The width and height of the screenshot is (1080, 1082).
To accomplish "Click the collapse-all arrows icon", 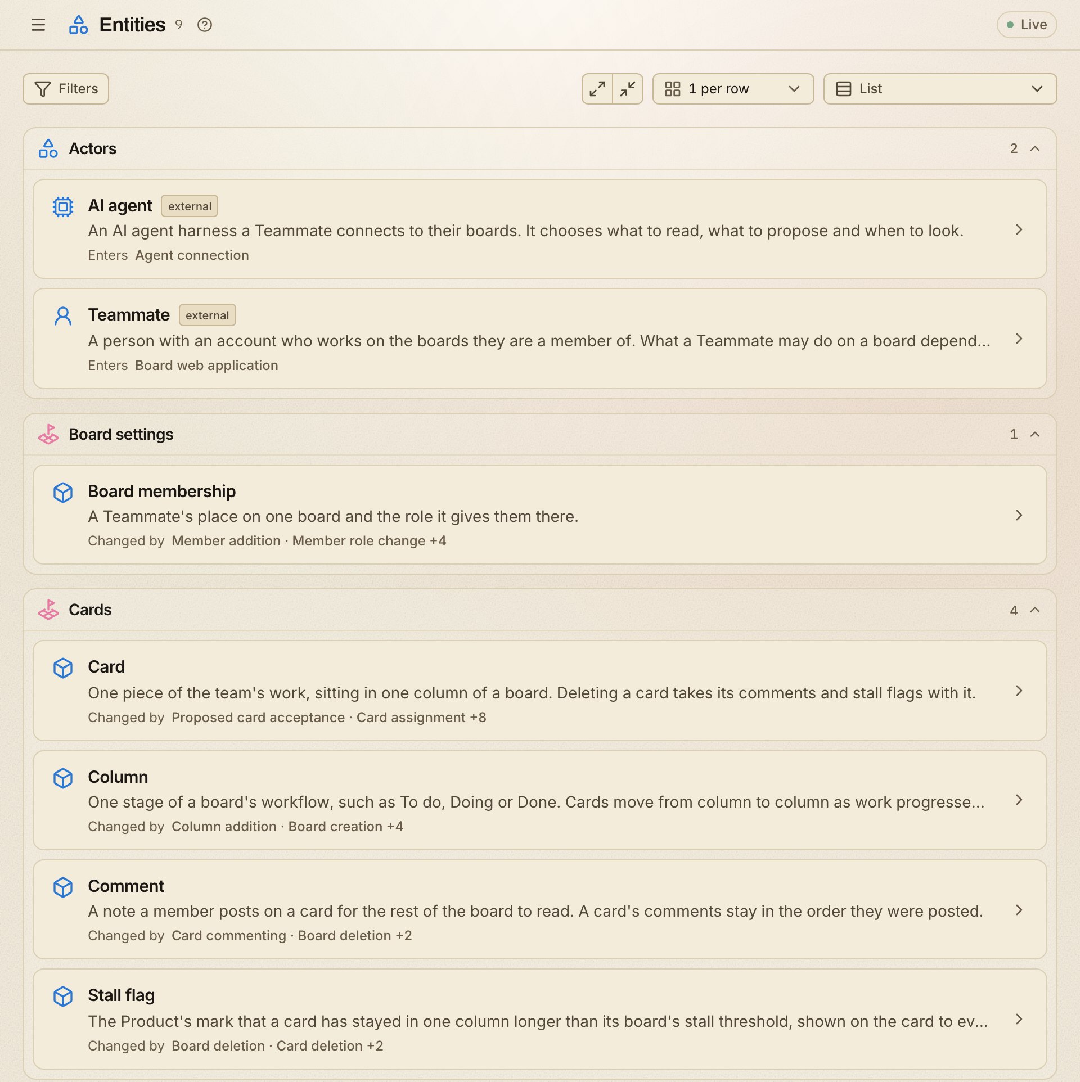I will click(x=628, y=89).
